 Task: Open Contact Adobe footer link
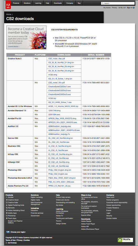point(112,218)
